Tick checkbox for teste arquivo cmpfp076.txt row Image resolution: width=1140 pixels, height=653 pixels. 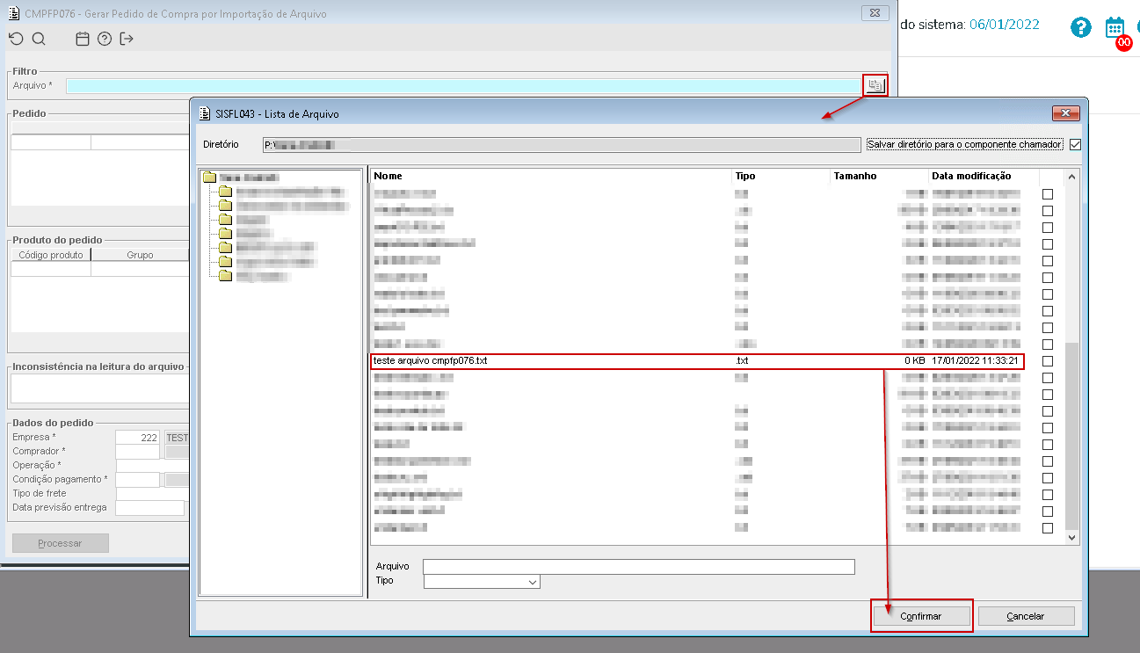pos(1048,361)
